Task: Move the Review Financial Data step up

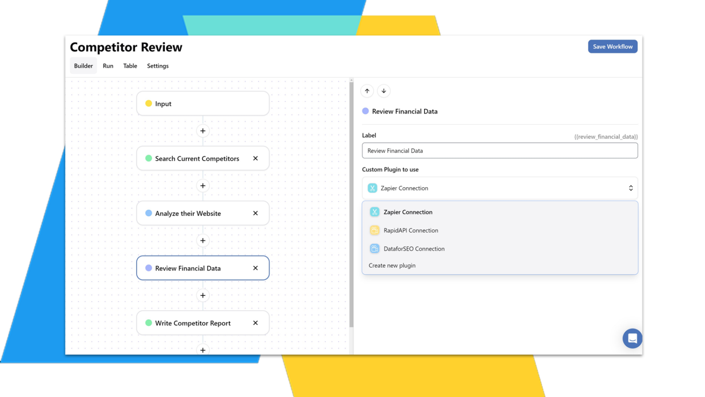Action: coord(367,91)
